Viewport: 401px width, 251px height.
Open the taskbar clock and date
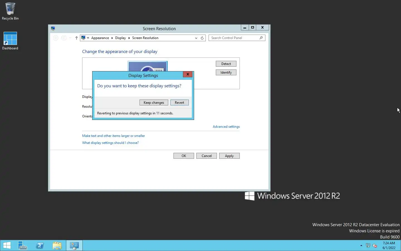pos(389,245)
